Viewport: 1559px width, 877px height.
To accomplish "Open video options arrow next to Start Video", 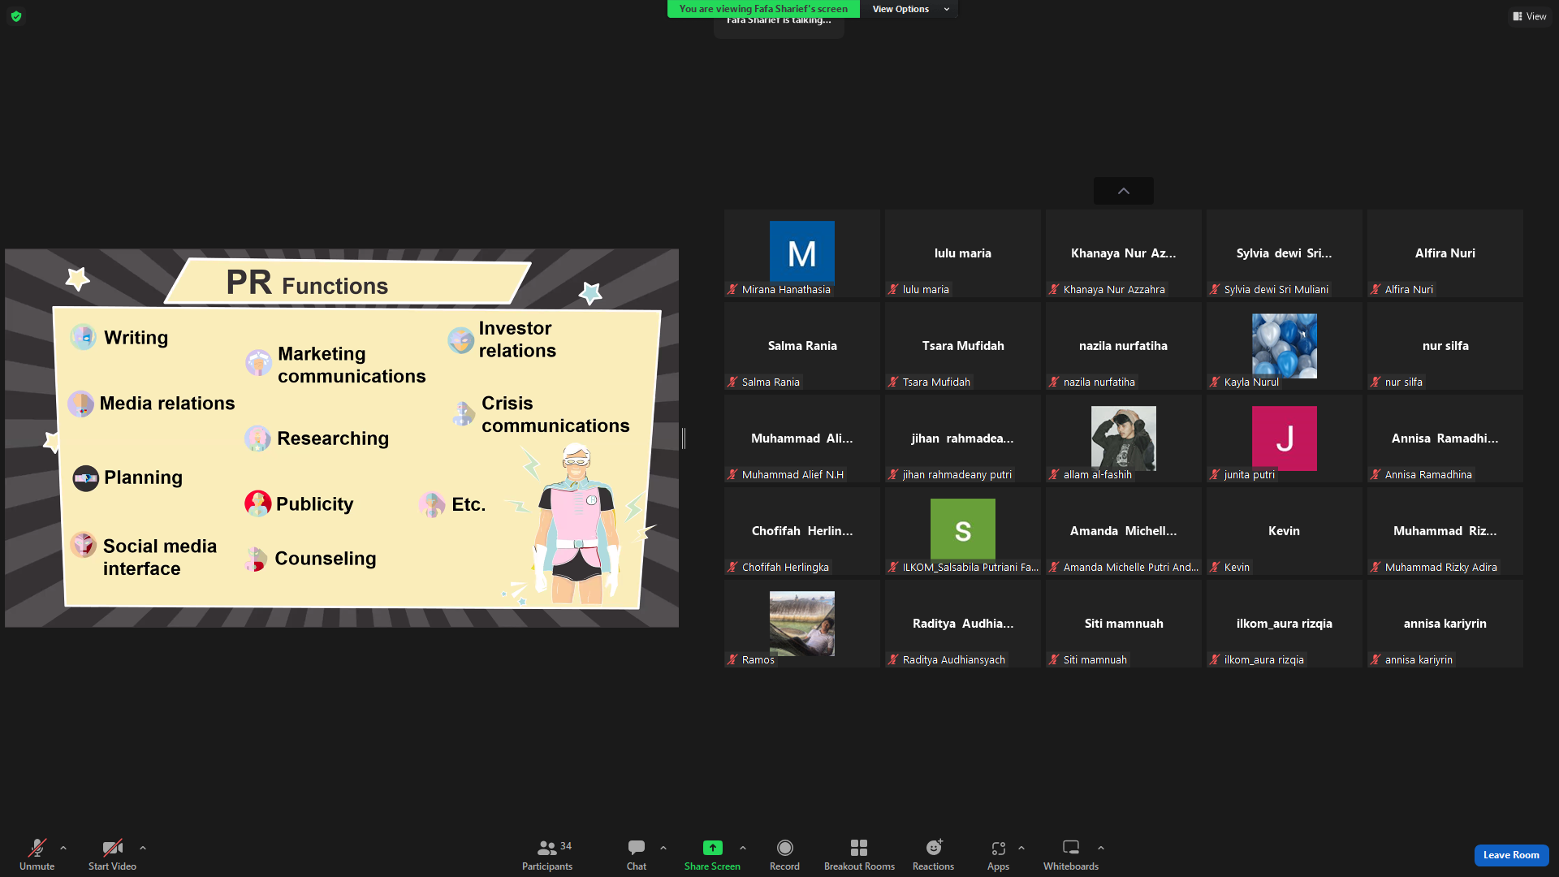I will (143, 848).
